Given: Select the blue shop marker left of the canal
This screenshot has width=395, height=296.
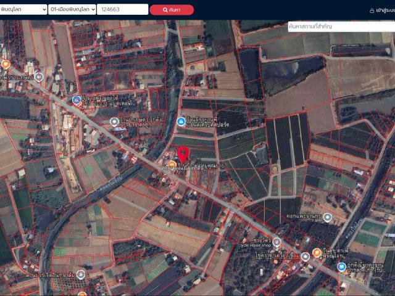Looking at the screenshot, I should point(77,100).
